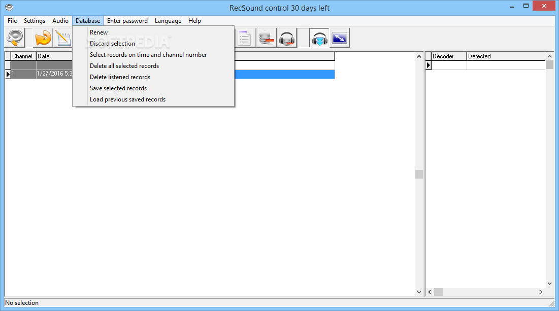Image resolution: width=559 pixels, height=311 pixels.
Task: Click the decoder panel scroll down arrow
Action: pyautogui.click(x=549, y=284)
